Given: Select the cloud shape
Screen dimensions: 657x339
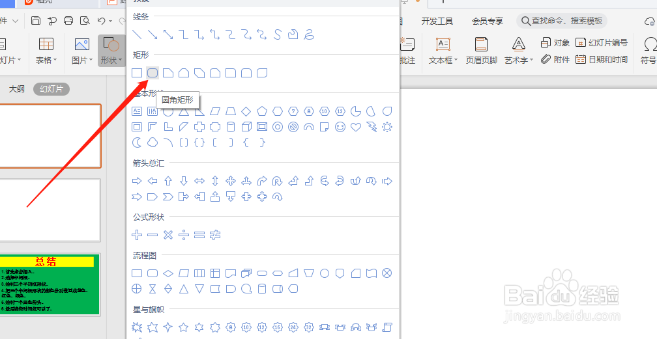Looking at the screenshot, I should point(153,142).
